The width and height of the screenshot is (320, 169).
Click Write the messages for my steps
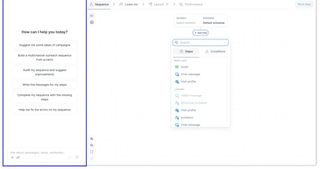[45, 84]
